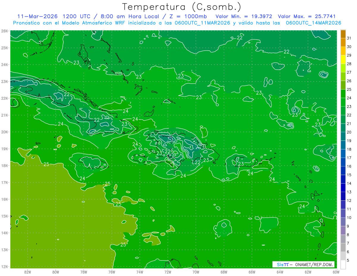Click colorbar scale value '11'
This screenshot has width=357, height=276.
(349, 209)
